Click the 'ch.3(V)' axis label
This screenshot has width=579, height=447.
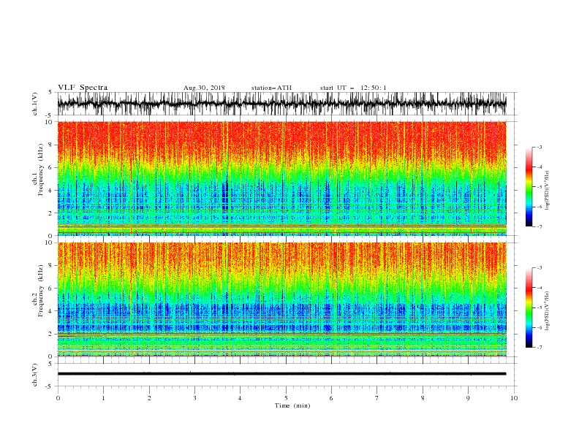[35, 375]
